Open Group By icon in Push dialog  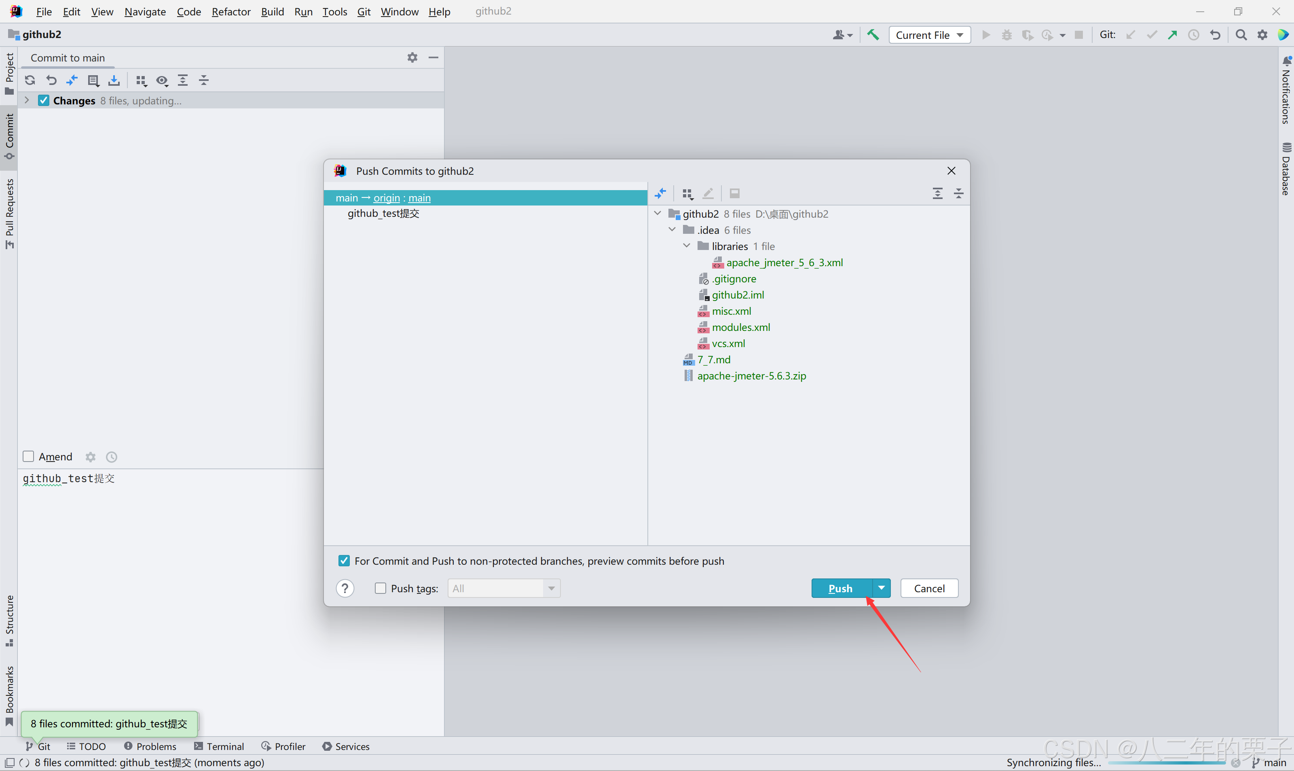pyautogui.click(x=687, y=193)
